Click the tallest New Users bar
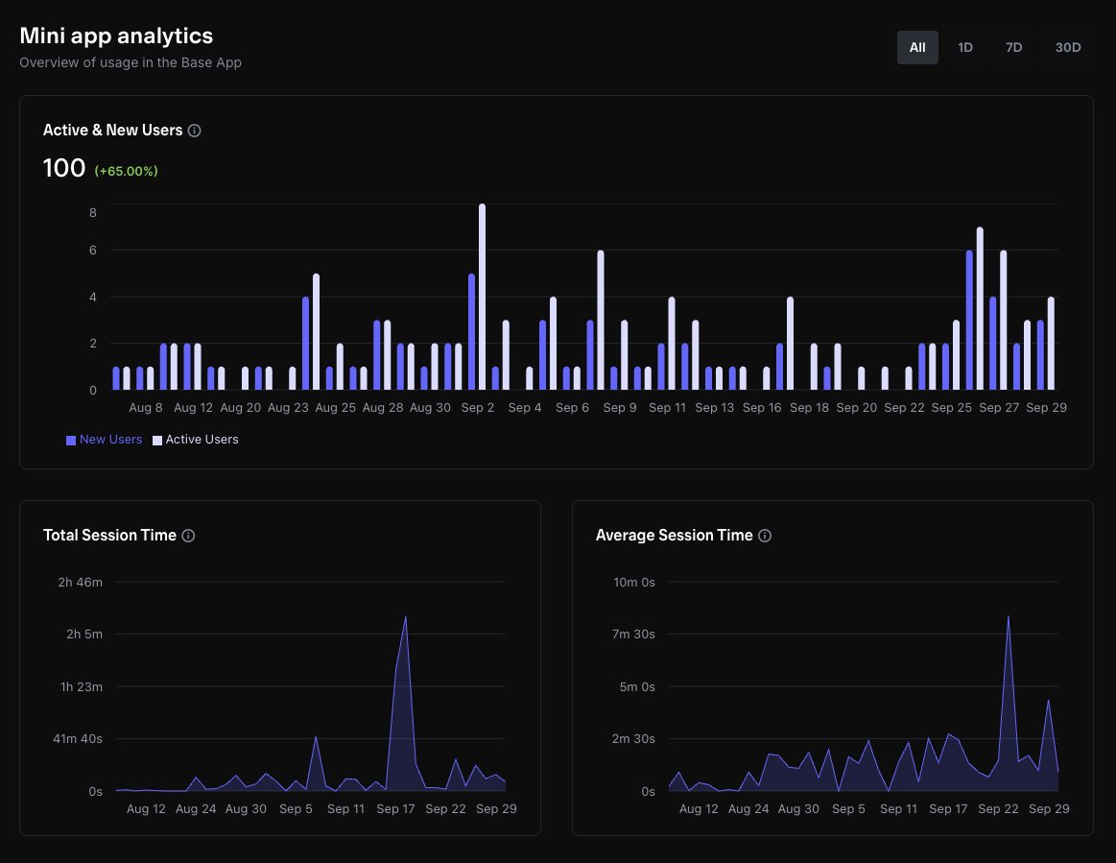This screenshot has width=1116, height=863. pyautogui.click(x=969, y=320)
